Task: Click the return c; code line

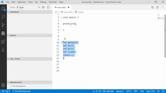Action: (68, 55)
